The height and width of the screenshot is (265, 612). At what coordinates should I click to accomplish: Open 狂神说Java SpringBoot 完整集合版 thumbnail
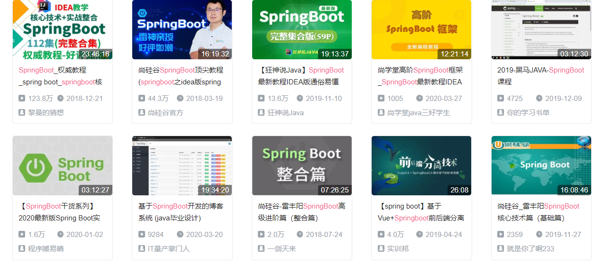coord(302,29)
